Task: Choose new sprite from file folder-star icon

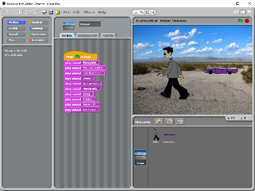Action: click(x=169, y=121)
